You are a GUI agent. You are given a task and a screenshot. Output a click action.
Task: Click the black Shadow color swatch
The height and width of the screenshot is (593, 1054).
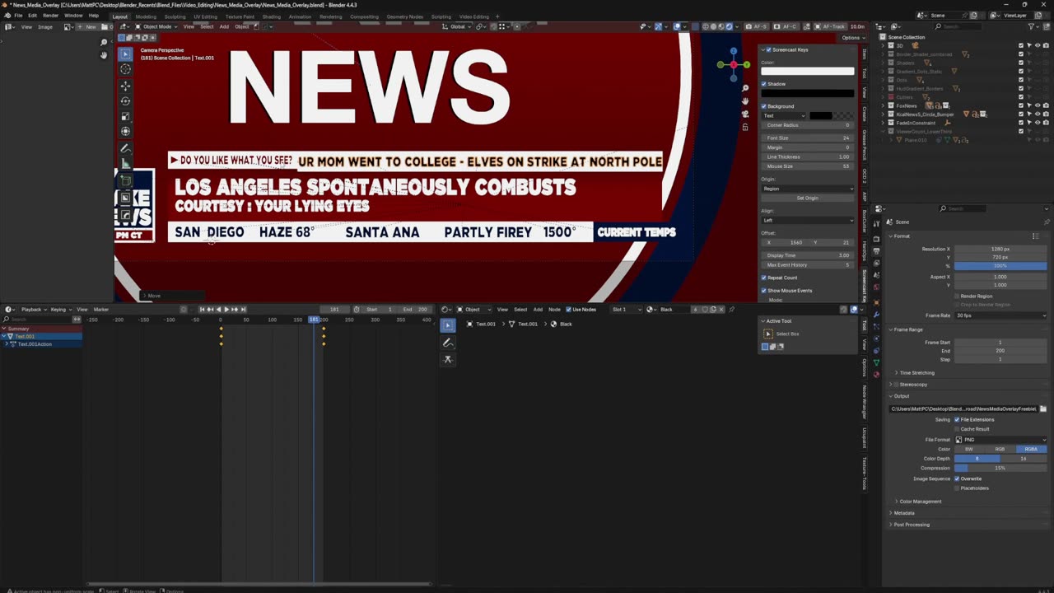(808, 94)
